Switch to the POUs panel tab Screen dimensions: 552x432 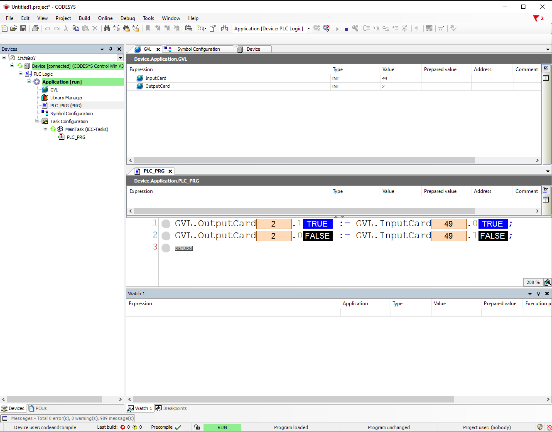38,408
